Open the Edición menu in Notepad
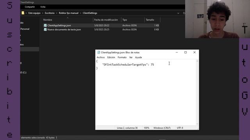This screenshot has width=250, height=140. pos(111,57)
